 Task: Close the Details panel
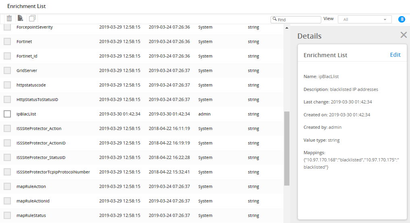404,35
